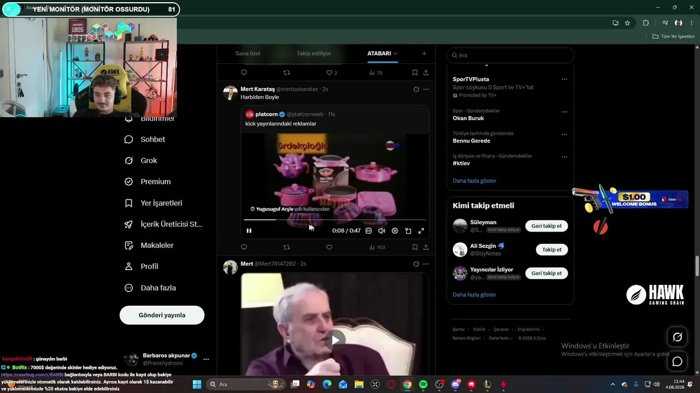Open more options on Mert Karataş's post

click(x=426, y=89)
